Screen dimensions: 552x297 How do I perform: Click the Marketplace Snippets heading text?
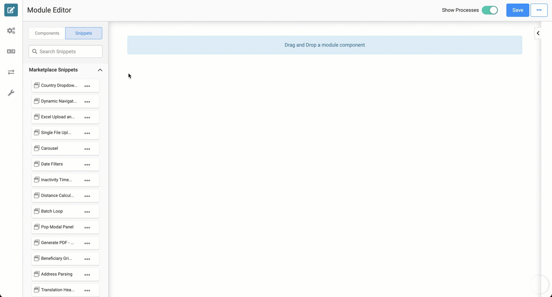53,70
